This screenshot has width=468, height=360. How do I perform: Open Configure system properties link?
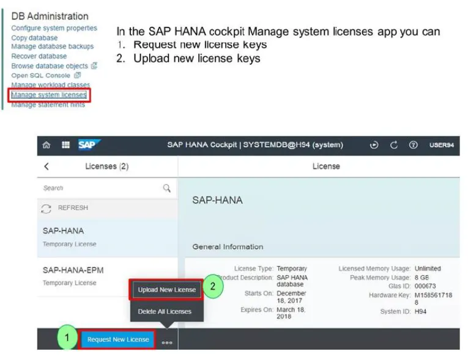point(54,28)
